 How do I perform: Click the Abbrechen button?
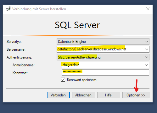click(x=83, y=95)
